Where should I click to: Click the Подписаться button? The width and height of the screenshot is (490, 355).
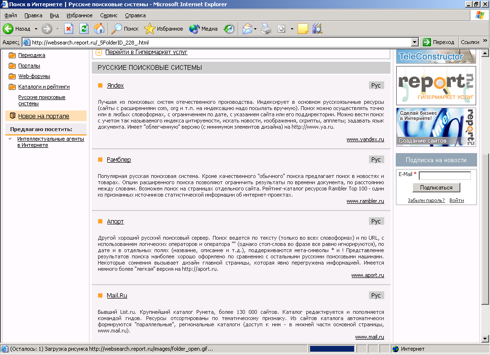point(436,188)
